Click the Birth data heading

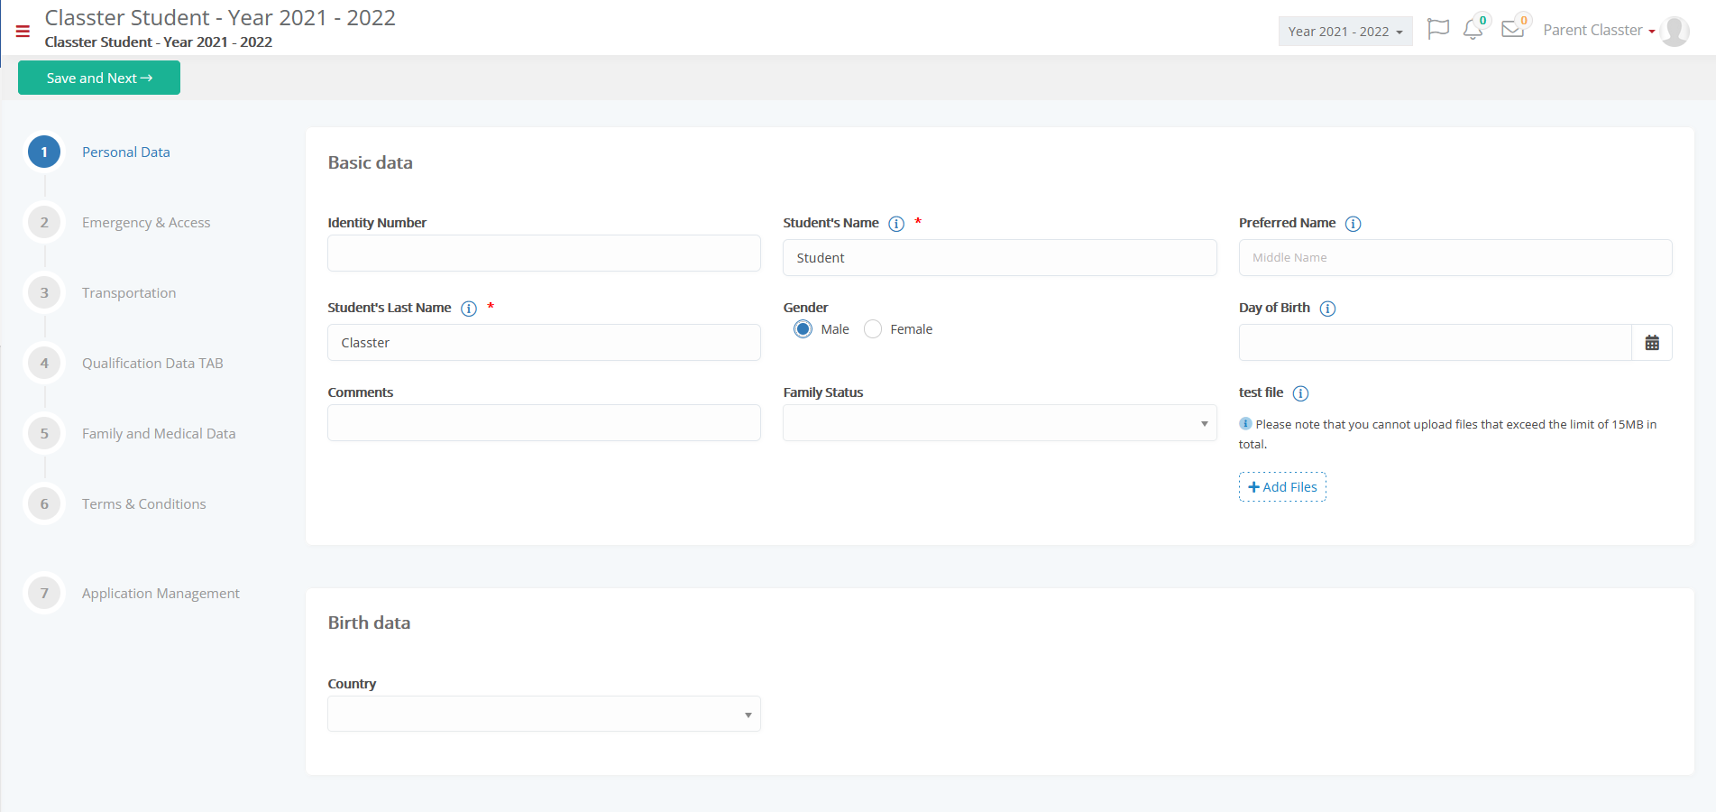(369, 623)
